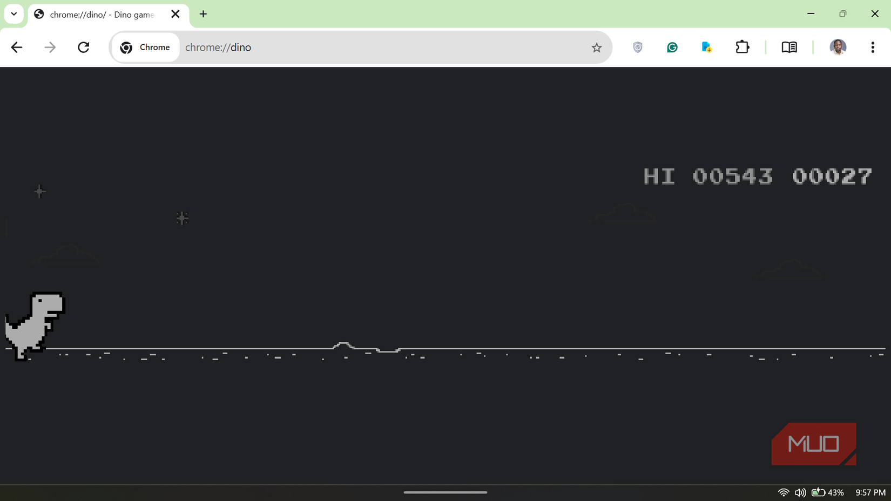Bookmark this page with the star icon

tap(596, 48)
